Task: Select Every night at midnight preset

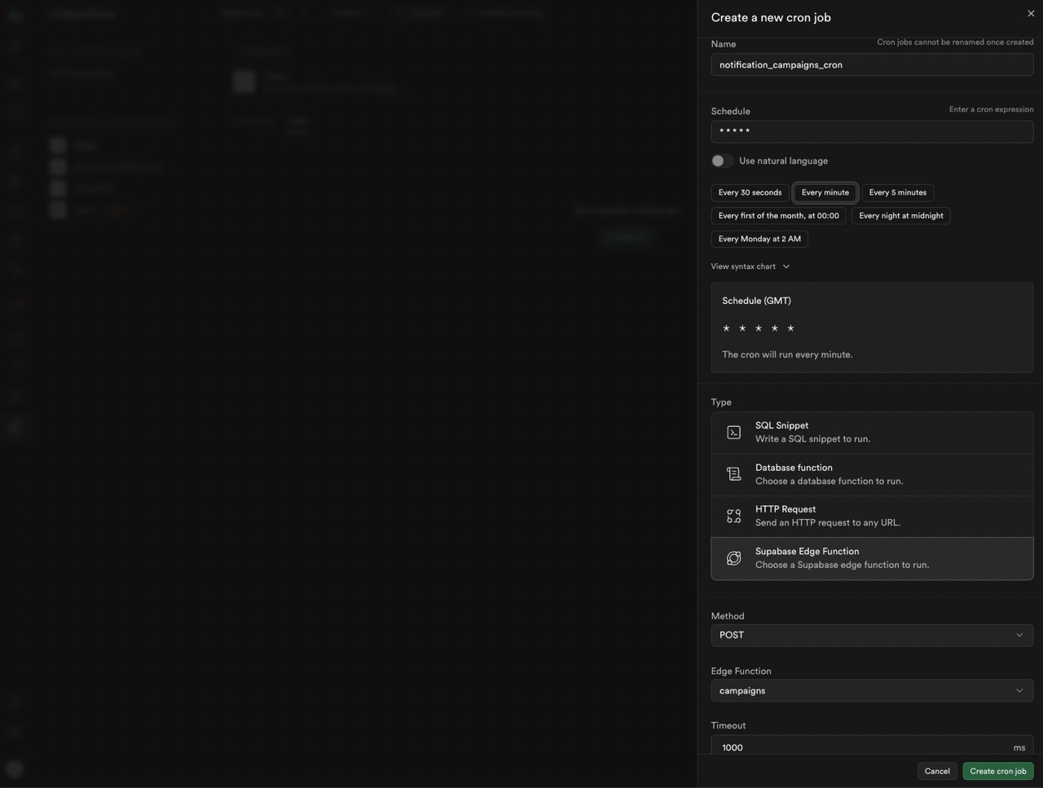Action: tap(900, 216)
